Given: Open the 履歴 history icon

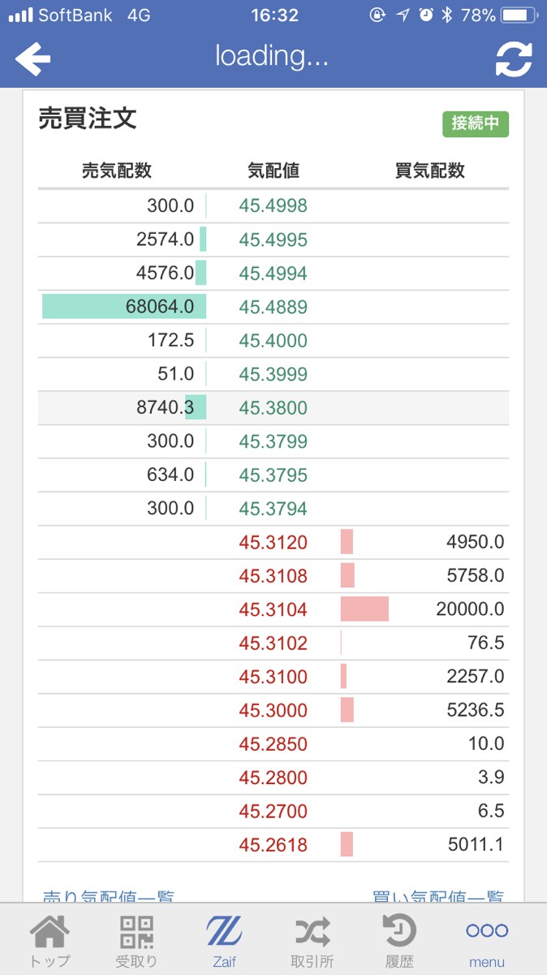Looking at the screenshot, I should [399, 942].
